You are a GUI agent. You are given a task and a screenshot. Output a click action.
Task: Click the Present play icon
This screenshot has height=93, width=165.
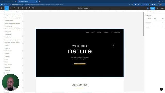click(158, 8)
